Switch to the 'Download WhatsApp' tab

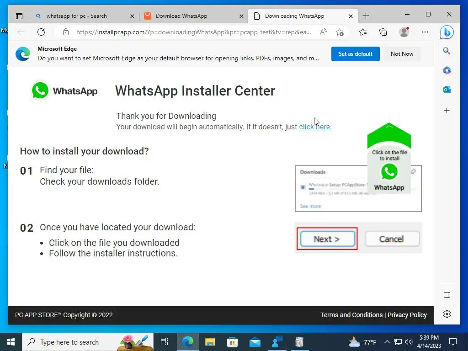click(x=194, y=16)
